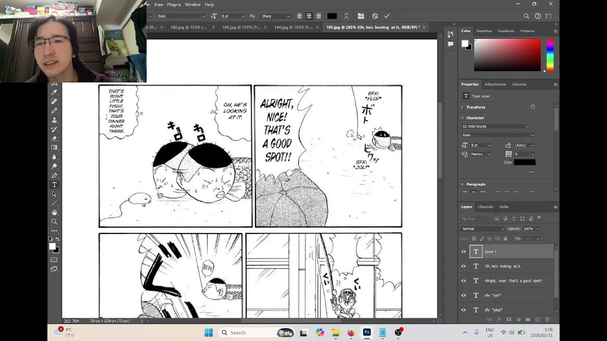This screenshot has height=341, width=607.
Task: Toggle the layer filter on/off switch
Action: click(x=539, y=218)
